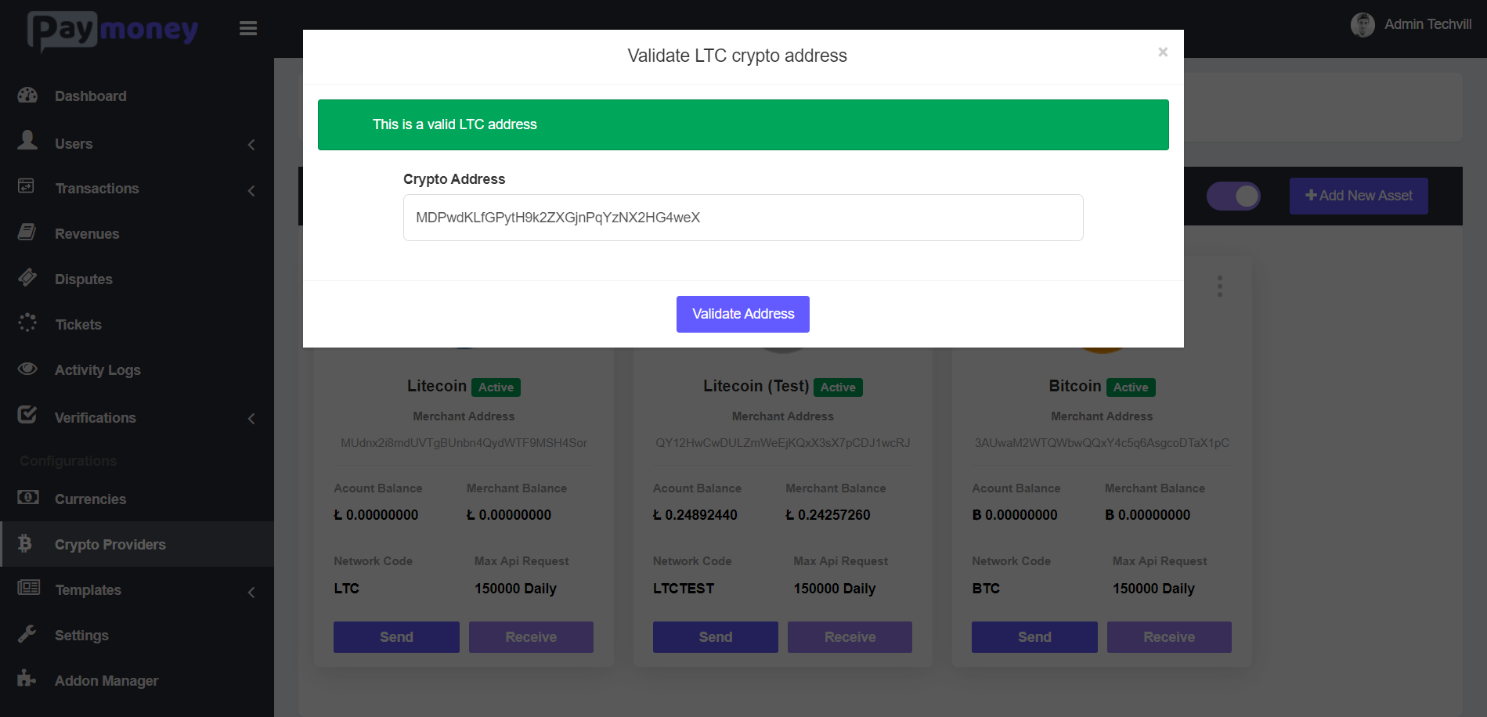Open Currencies in the sidebar
The image size is (1487, 717).
tap(90, 499)
